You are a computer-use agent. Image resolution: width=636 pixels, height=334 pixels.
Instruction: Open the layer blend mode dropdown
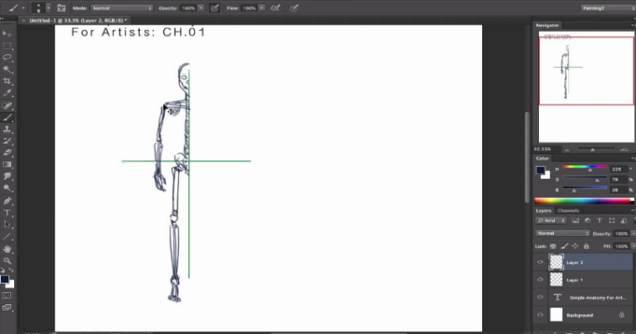pyautogui.click(x=562, y=233)
